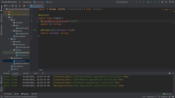Expand the models folder
This screenshot has width=175, height=98.
pos(11,42)
